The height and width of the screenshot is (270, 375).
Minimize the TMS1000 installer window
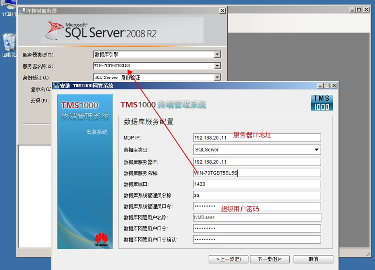pos(321,85)
